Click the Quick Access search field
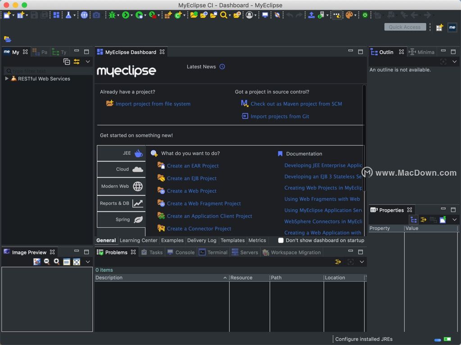 (x=405, y=27)
